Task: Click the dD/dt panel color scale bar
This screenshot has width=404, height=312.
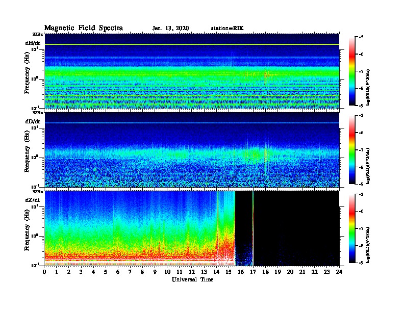Action: (x=352, y=150)
